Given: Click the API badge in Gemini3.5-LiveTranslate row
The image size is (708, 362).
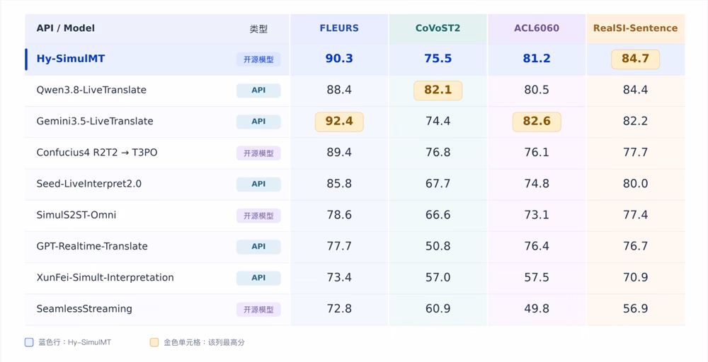Looking at the screenshot, I should (258, 122).
